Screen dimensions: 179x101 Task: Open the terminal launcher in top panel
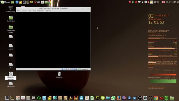[24, 2]
